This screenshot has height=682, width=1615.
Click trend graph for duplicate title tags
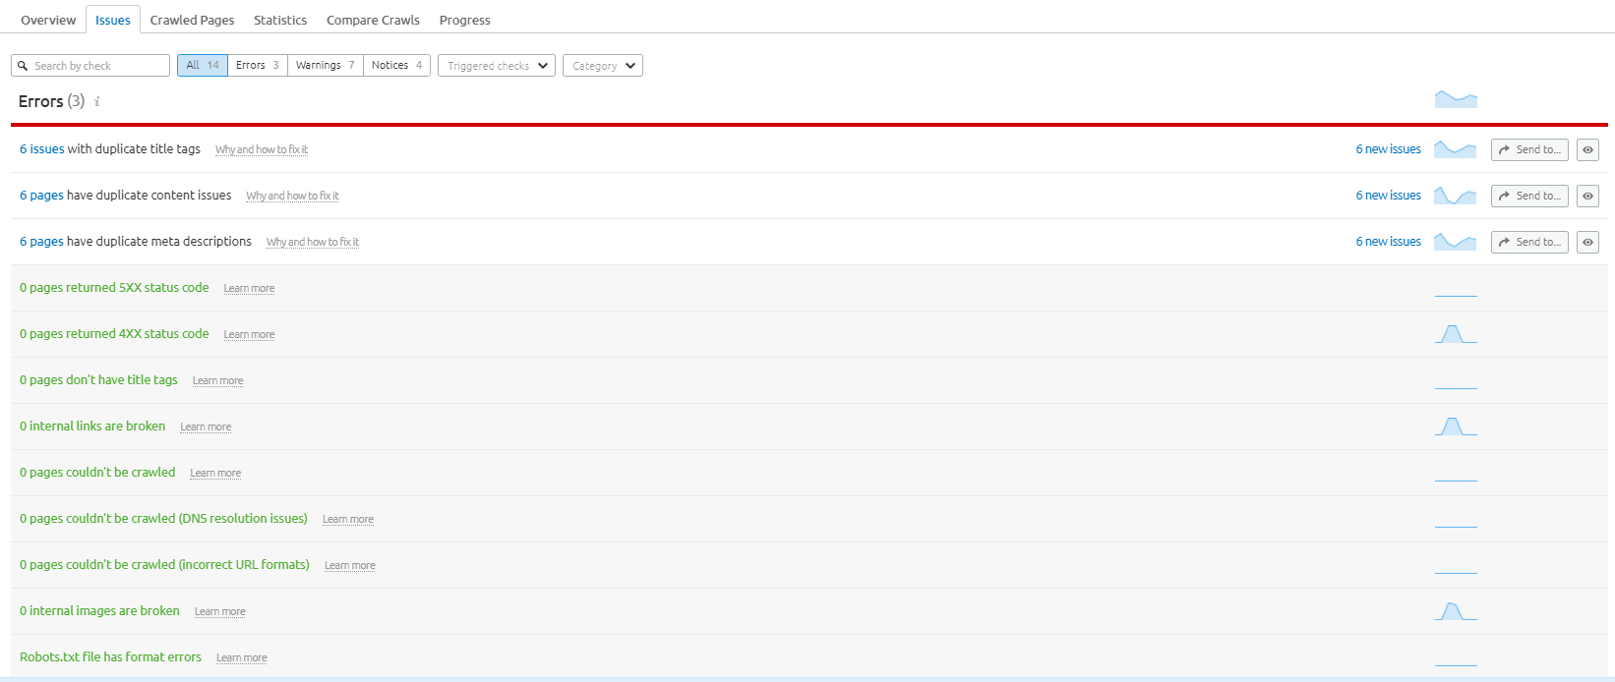(x=1456, y=149)
